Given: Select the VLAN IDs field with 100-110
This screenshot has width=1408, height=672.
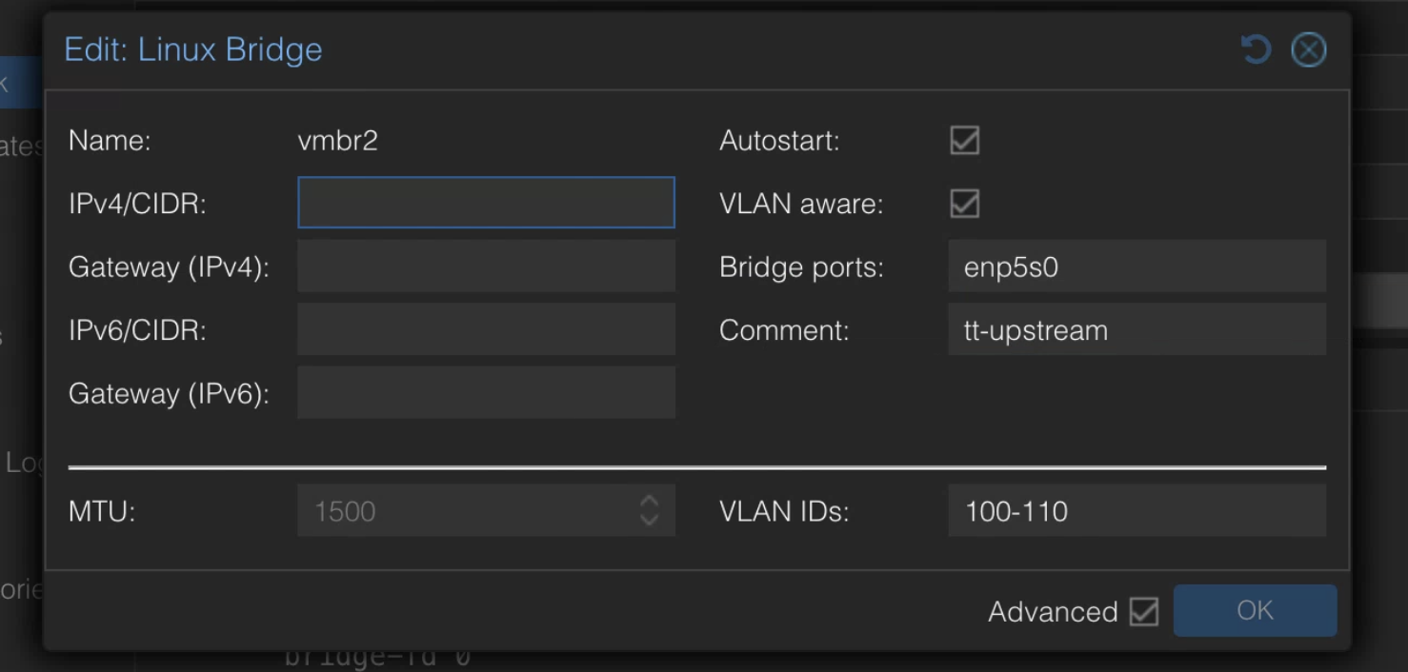Looking at the screenshot, I should point(1136,510).
